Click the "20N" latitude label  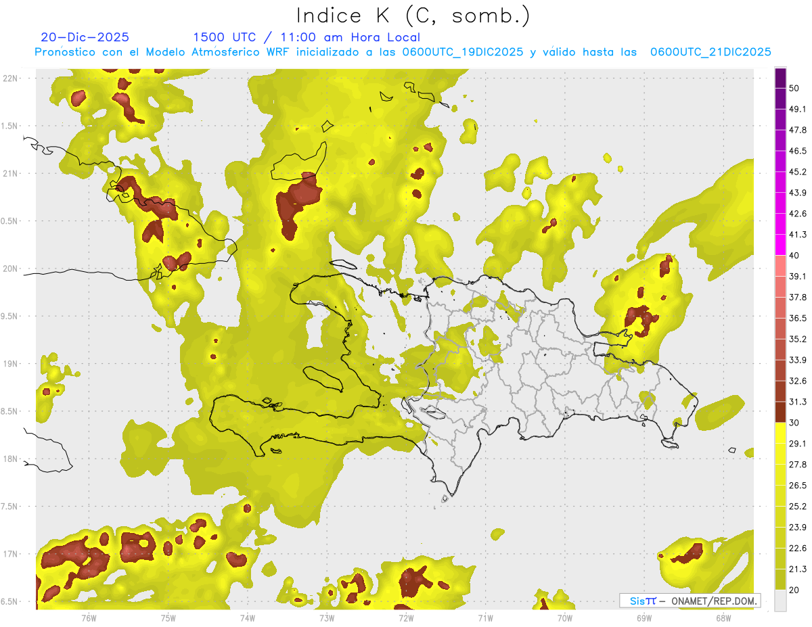coord(11,269)
